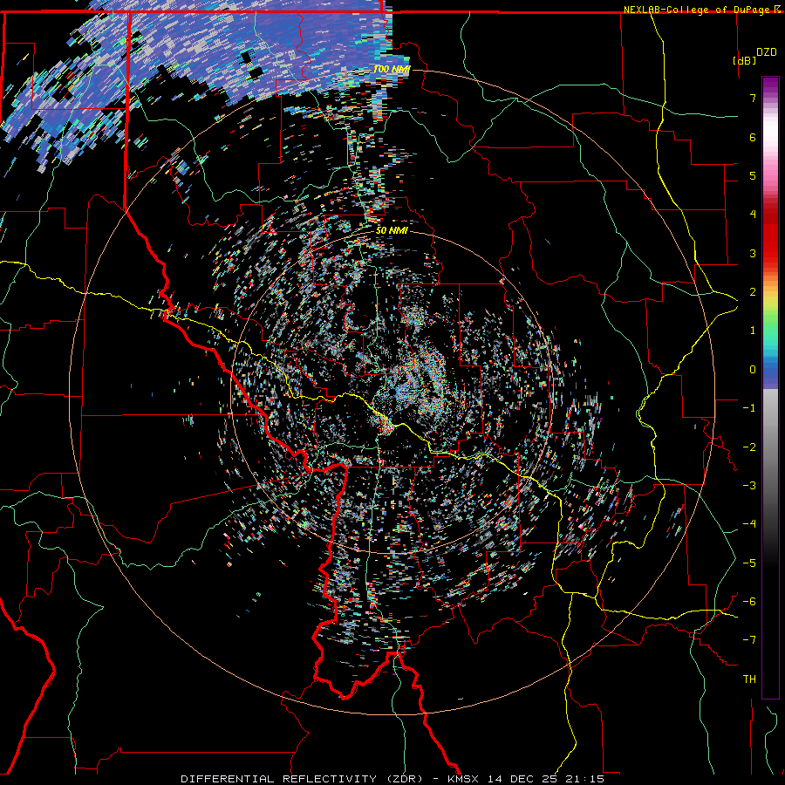Click the 1 value on the scale
Viewport: 785px width, 785px height.
click(753, 331)
